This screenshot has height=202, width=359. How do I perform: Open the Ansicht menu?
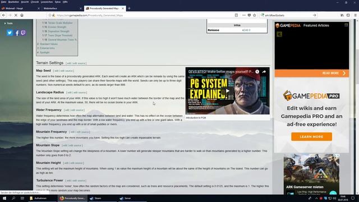click(x=25, y=2)
